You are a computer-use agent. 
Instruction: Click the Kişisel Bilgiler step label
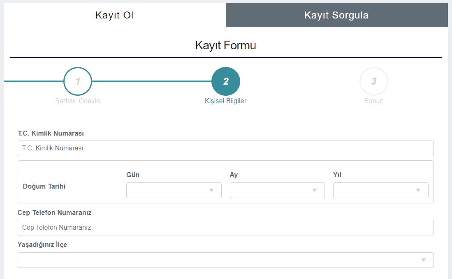click(225, 100)
